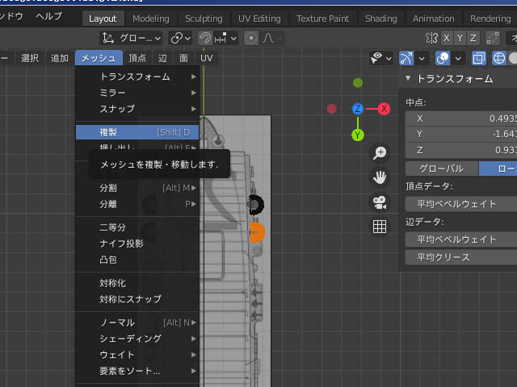
Task: Toggle proportional editing
Action: click(x=251, y=39)
